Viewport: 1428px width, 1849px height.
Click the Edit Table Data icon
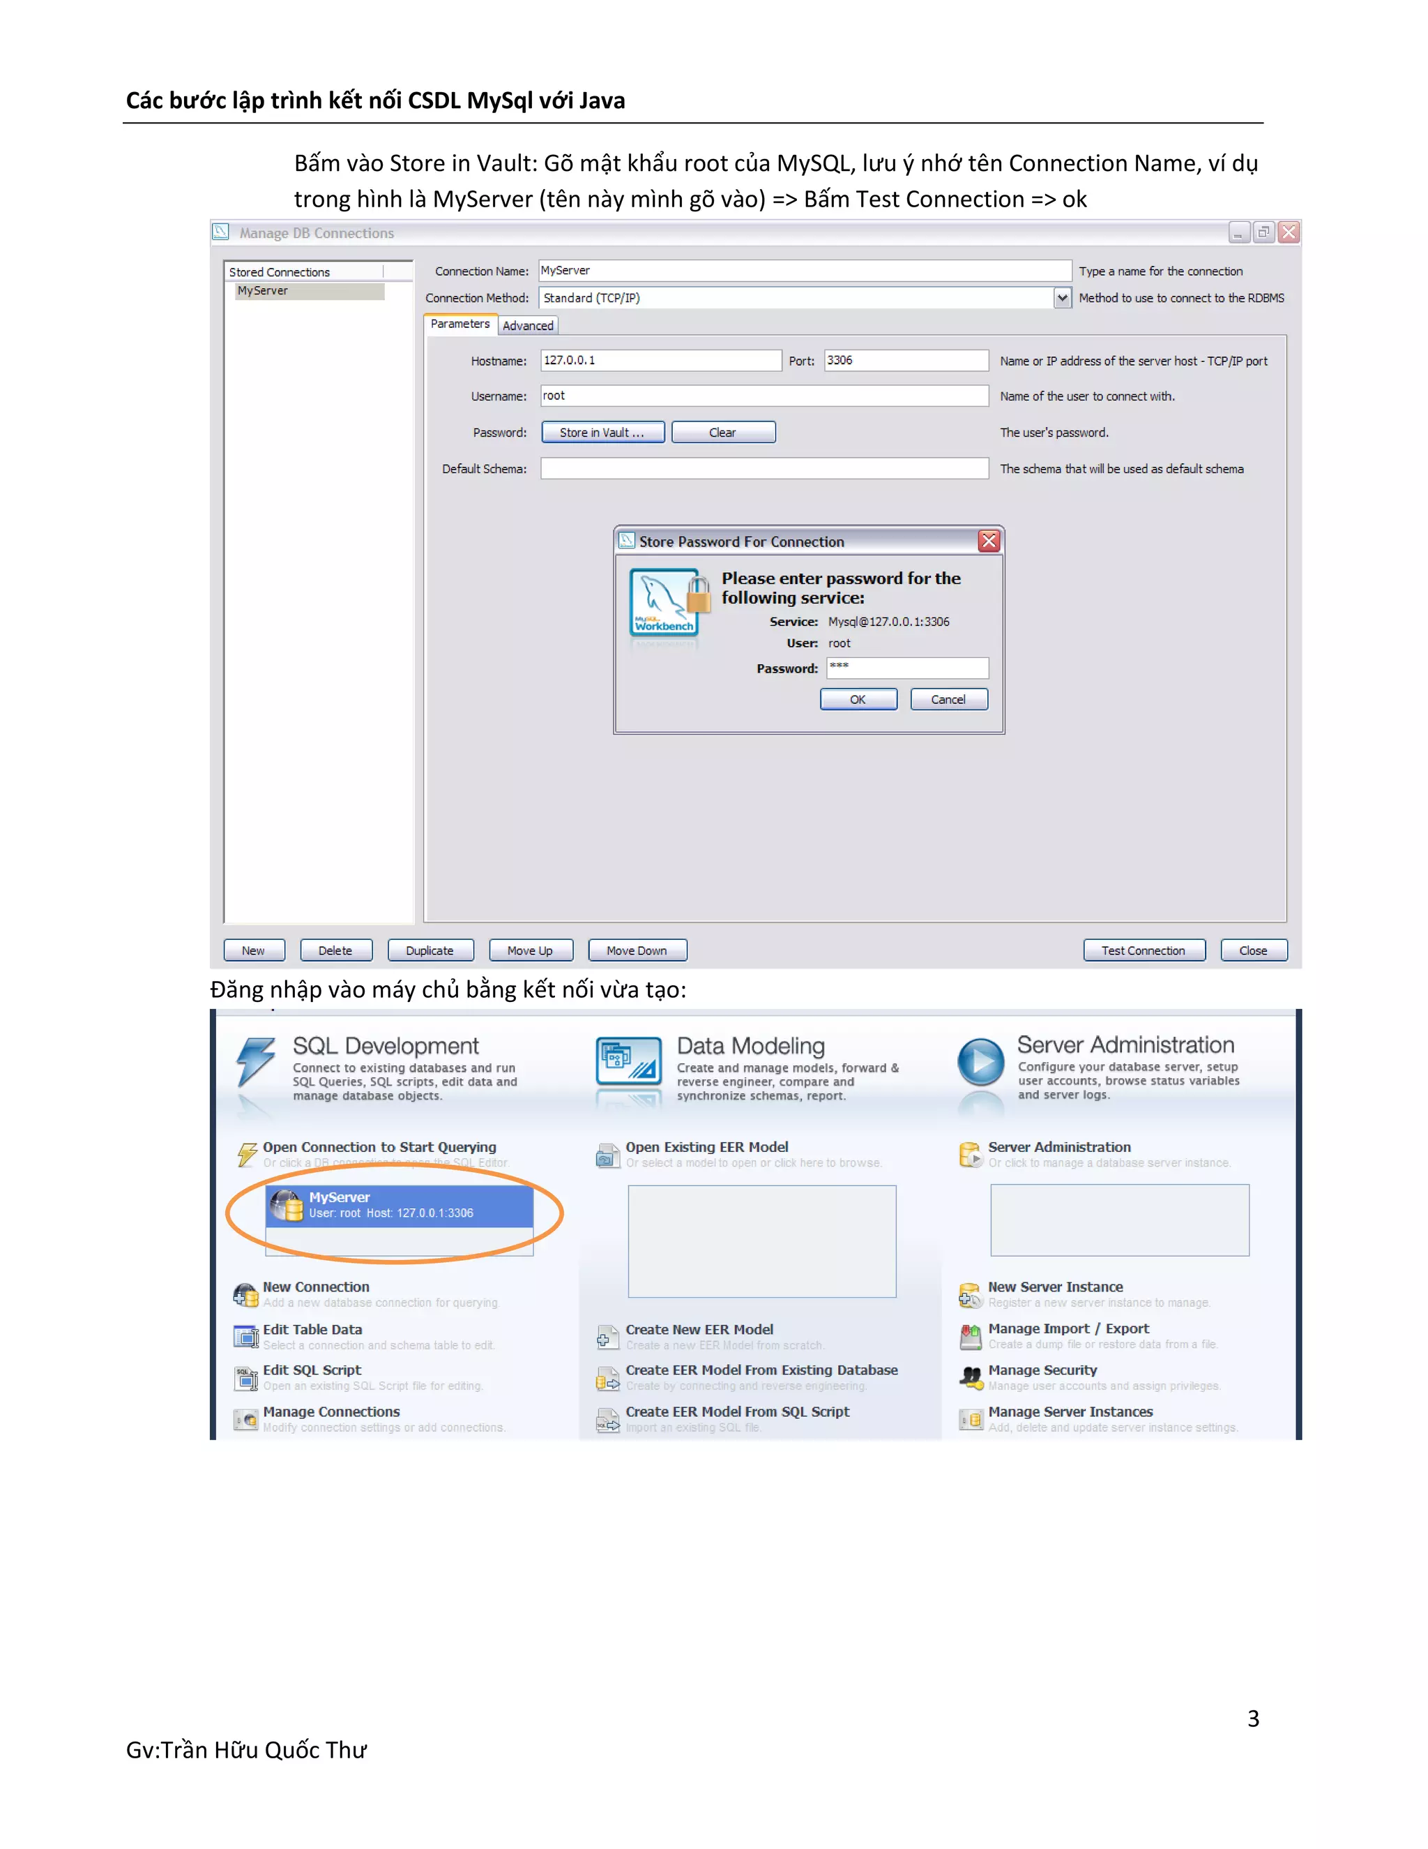tap(245, 1337)
